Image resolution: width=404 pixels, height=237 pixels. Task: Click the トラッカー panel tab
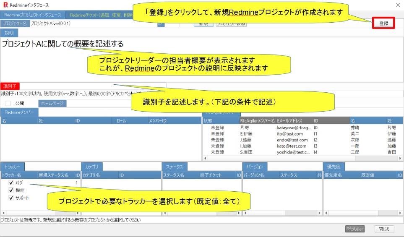coord(12,167)
